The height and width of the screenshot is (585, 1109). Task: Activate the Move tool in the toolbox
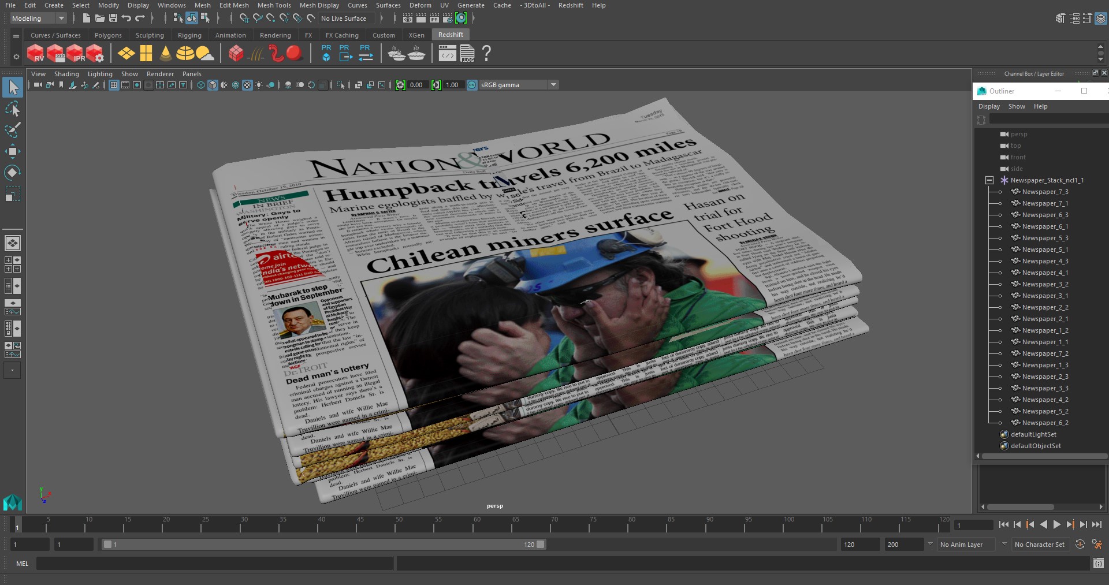(12, 151)
